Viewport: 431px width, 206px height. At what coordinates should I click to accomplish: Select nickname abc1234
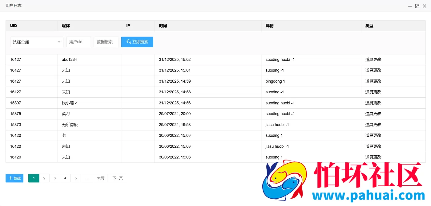click(x=69, y=60)
